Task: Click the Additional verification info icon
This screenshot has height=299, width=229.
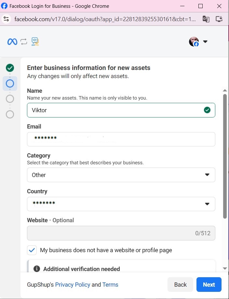Action: point(37,269)
